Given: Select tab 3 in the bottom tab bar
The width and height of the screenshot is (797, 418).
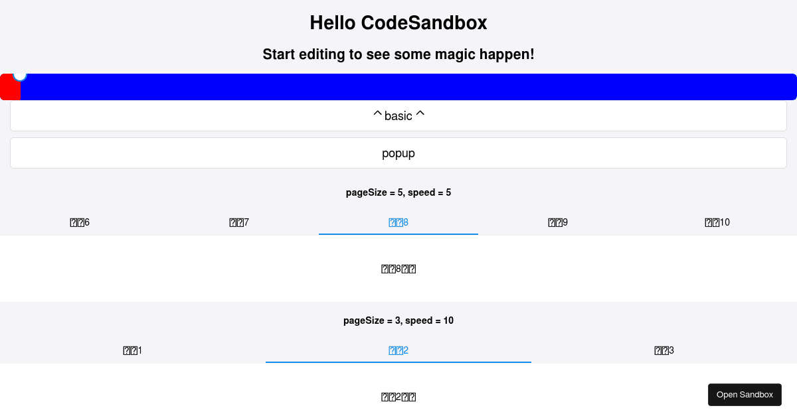Looking at the screenshot, I should click(664, 350).
